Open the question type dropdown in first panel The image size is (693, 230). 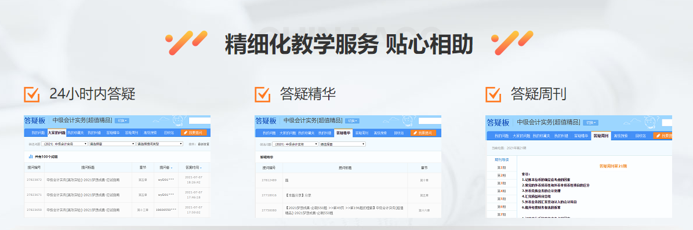pos(160,144)
